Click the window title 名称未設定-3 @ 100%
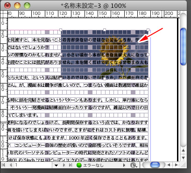Image resolution: width=191 pixels, height=173 pixels. [93, 6]
